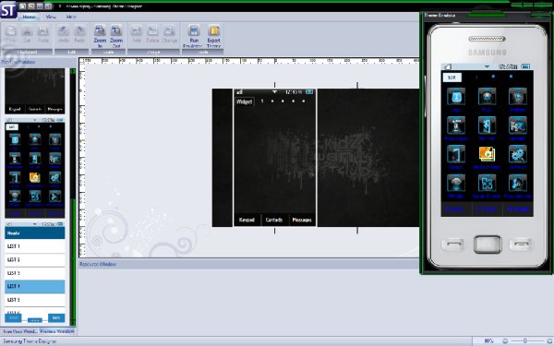Screen dimensions: 554x346
Task: Click Messages on the canvas idle screen
Action: click(x=302, y=220)
